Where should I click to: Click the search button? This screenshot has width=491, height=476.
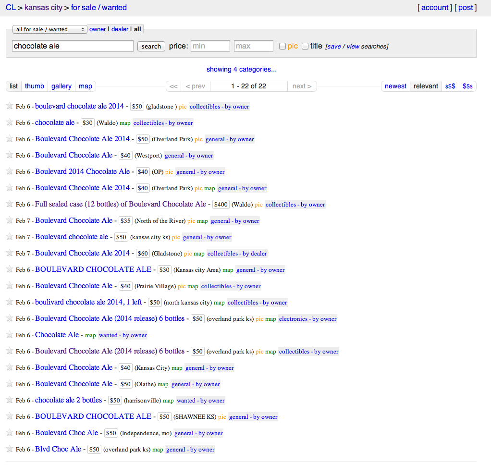point(151,46)
